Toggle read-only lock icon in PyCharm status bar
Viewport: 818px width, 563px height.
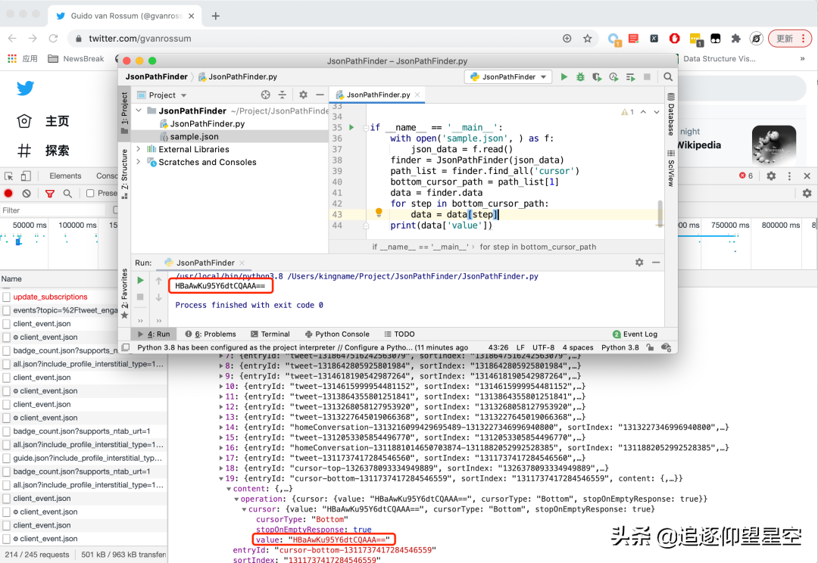coord(650,347)
